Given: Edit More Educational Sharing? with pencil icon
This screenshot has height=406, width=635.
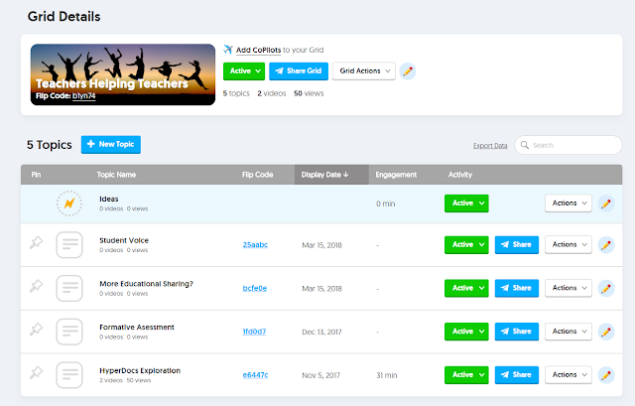Looking at the screenshot, I should click(x=606, y=289).
